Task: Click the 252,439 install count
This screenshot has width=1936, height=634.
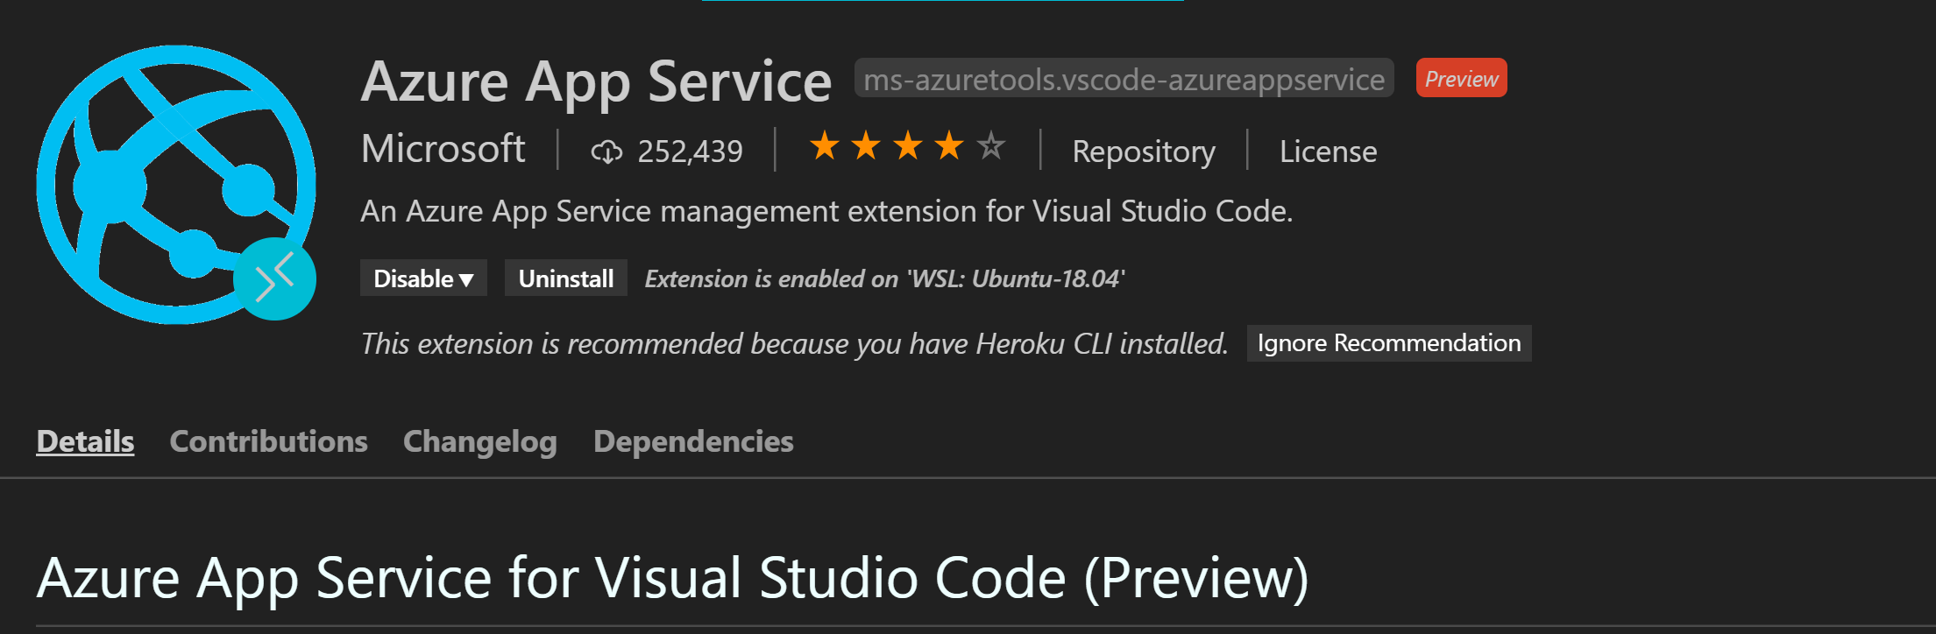Action: click(x=690, y=151)
